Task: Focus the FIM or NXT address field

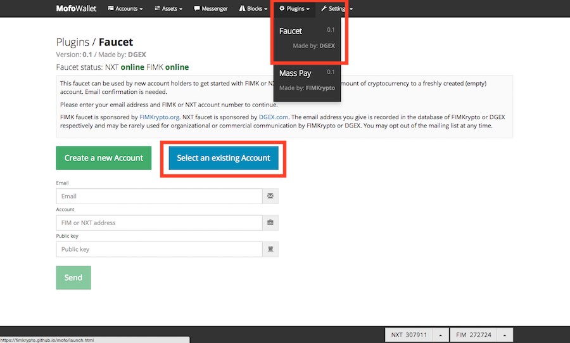Action: 159,223
